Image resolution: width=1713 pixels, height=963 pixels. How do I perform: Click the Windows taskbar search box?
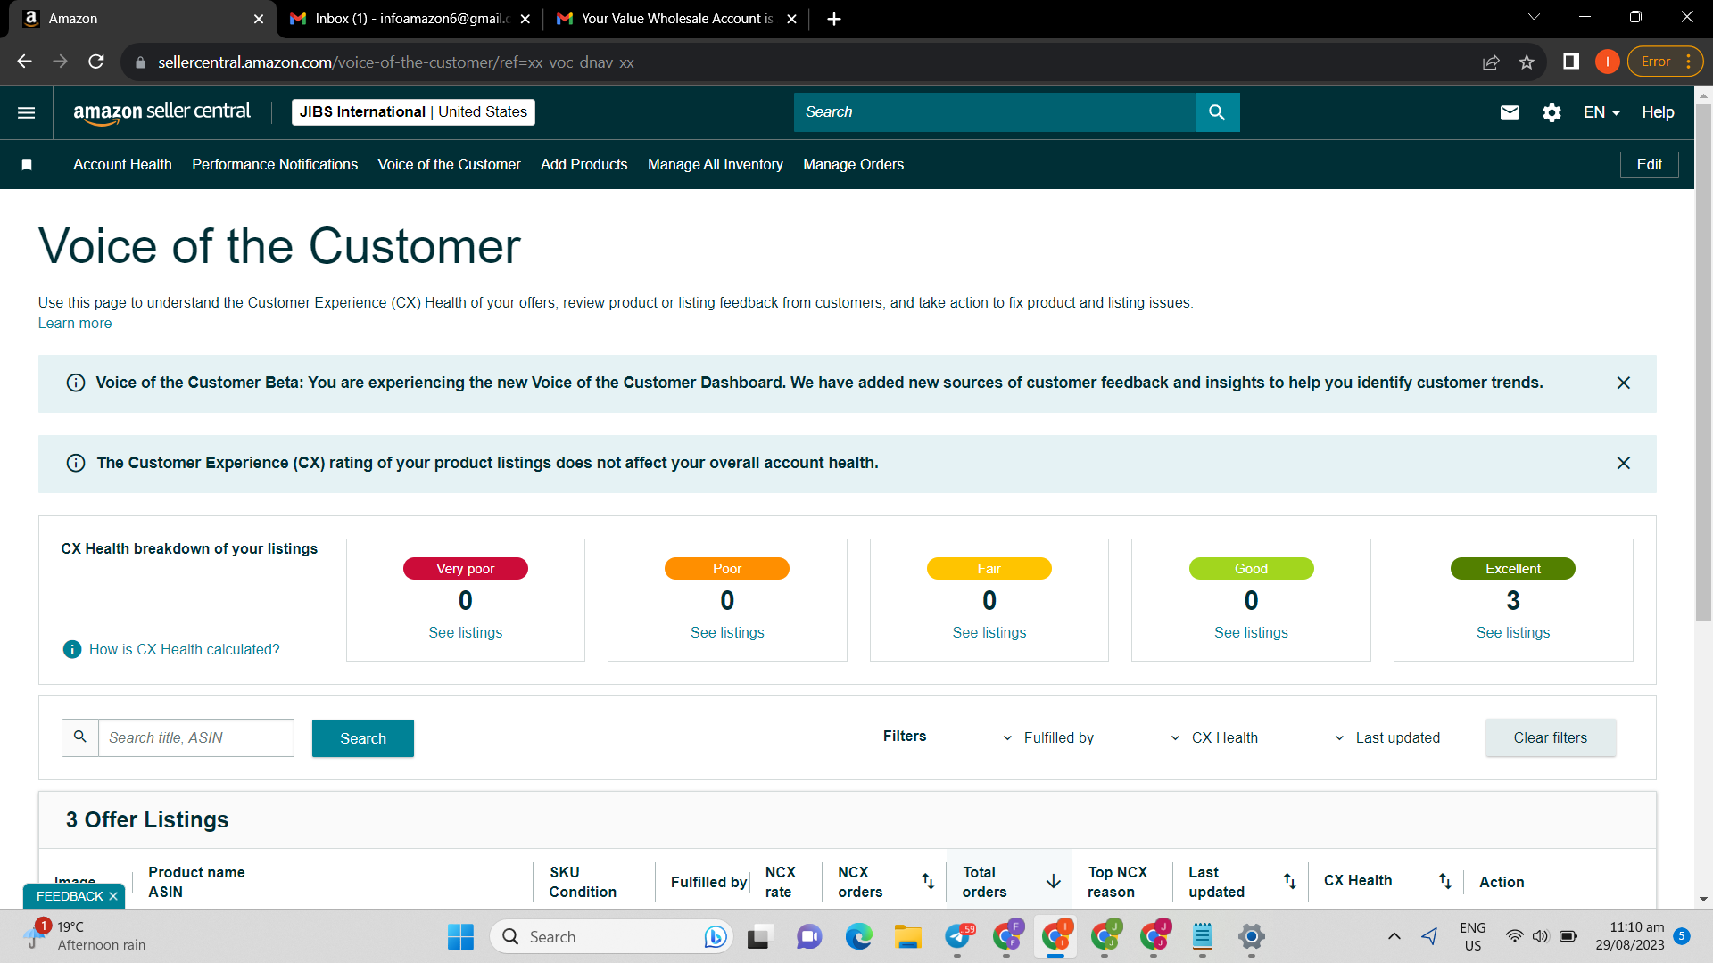pyautogui.click(x=611, y=936)
